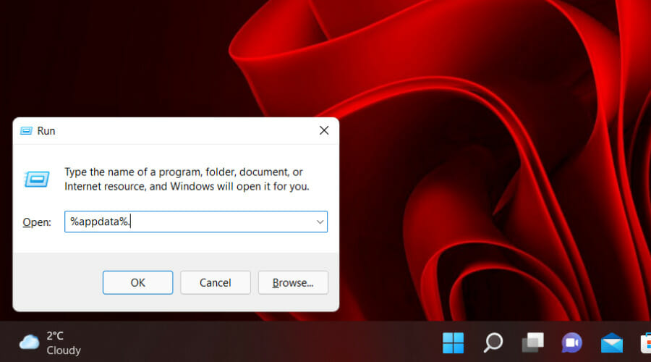Expand the Open field history dropdown
Viewport: 651px width, 362px height.
320,222
